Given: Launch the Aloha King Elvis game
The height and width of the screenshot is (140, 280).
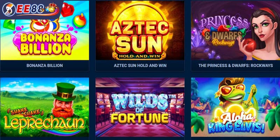Looking at the screenshot, I should [236, 107].
